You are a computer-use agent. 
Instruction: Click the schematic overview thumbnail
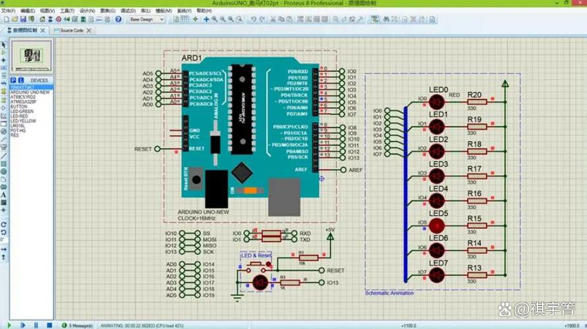pos(32,56)
